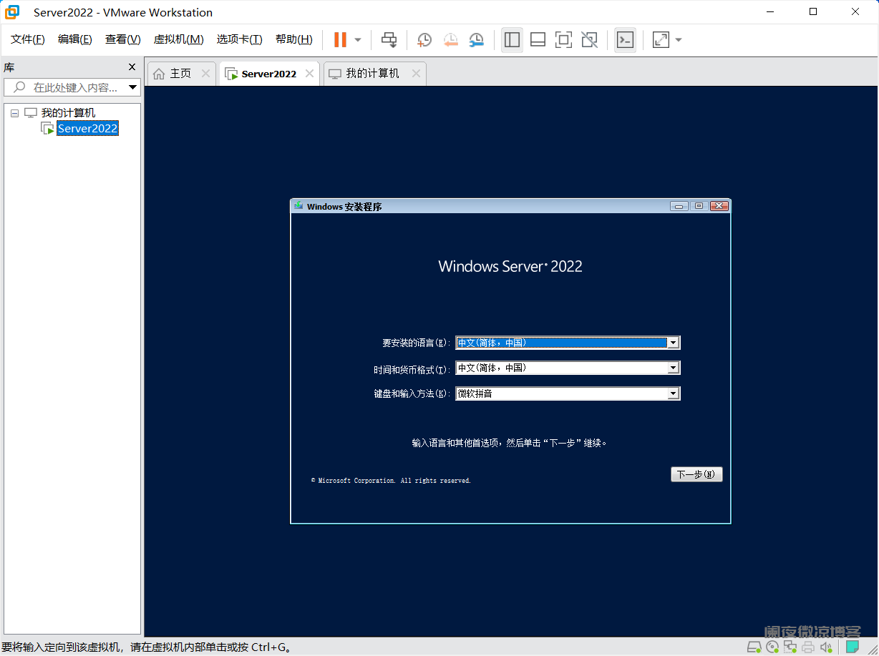879x656 pixels.
Task: Toggle the library panel visibility
Action: click(511, 39)
